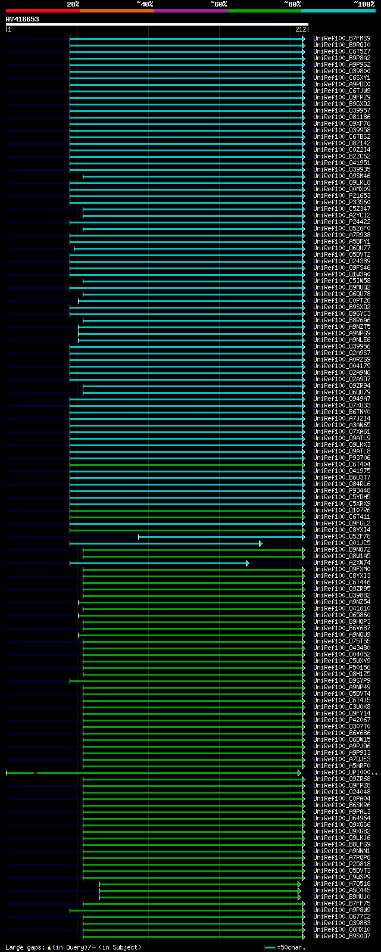Select the UniRef100_Q8W1A5 label
This screenshot has height=952, width=381.
pos(342,556)
